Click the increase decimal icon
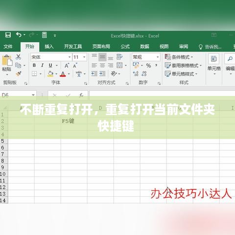This screenshot has width=235, height=235. (136, 74)
